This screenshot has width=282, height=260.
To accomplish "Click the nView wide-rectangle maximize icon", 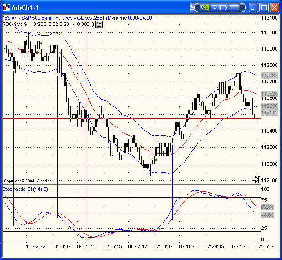I will [x=234, y=7].
